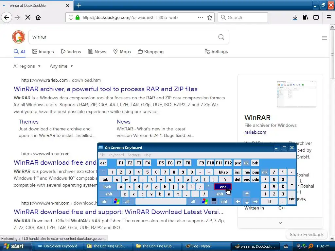Switch to the Images results tab
The width and height of the screenshot is (335, 251).
point(43,52)
